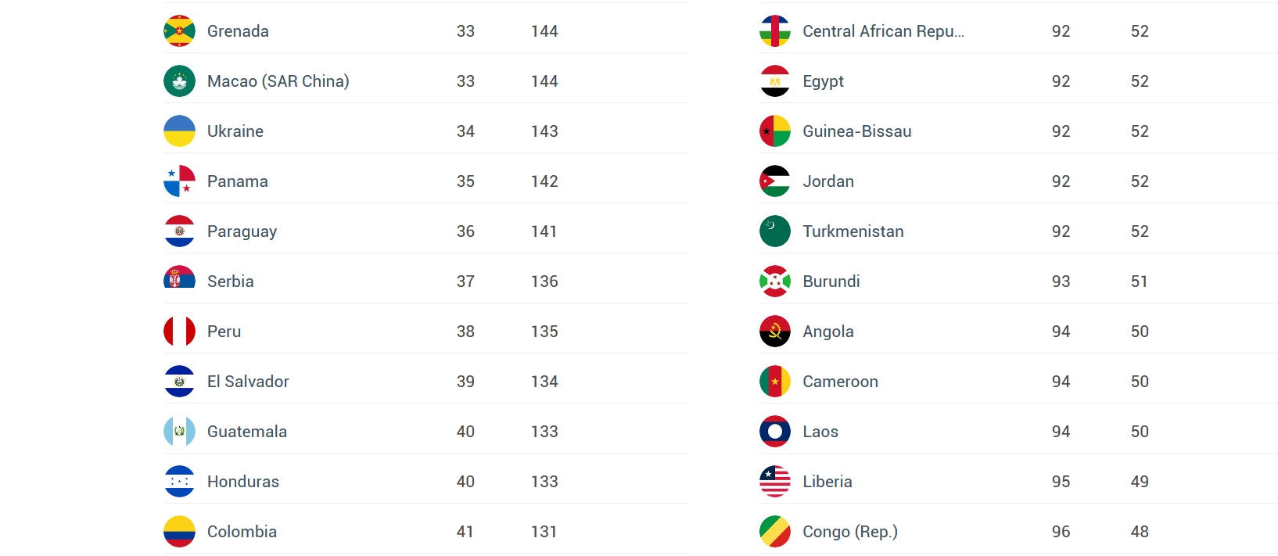1278x556 pixels.
Task: Click the Congo (Rep.) country name
Action: tap(849, 532)
